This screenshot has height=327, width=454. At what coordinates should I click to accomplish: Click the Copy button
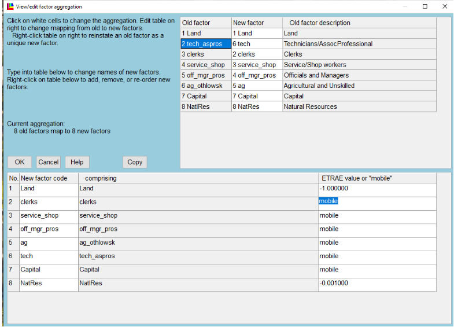[135, 162]
